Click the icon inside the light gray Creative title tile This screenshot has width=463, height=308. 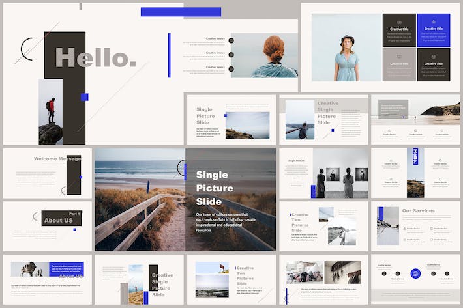pyautogui.click(x=399, y=57)
